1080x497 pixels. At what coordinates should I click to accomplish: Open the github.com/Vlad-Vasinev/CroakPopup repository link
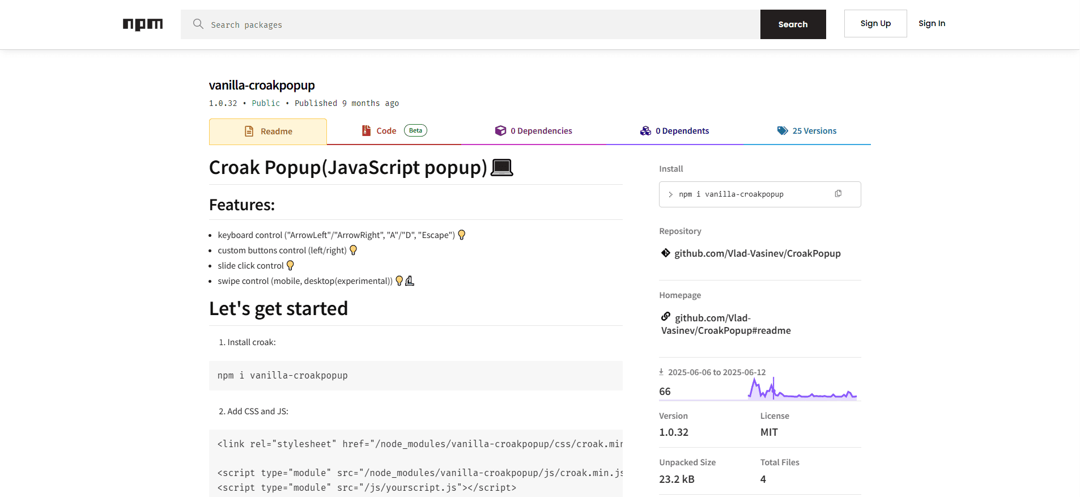[x=757, y=253]
